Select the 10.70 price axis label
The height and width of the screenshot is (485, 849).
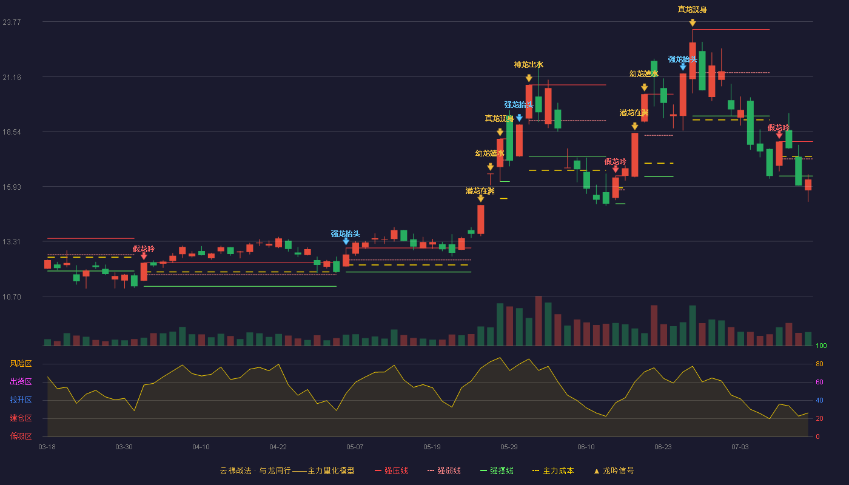pyautogui.click(x=12, y=296)
